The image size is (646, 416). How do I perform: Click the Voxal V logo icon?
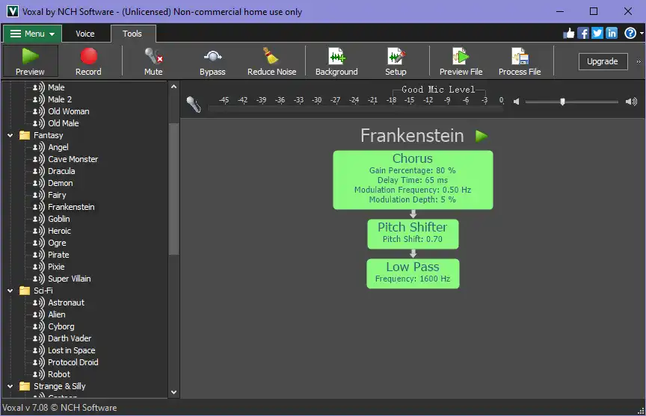pos(13,11)
